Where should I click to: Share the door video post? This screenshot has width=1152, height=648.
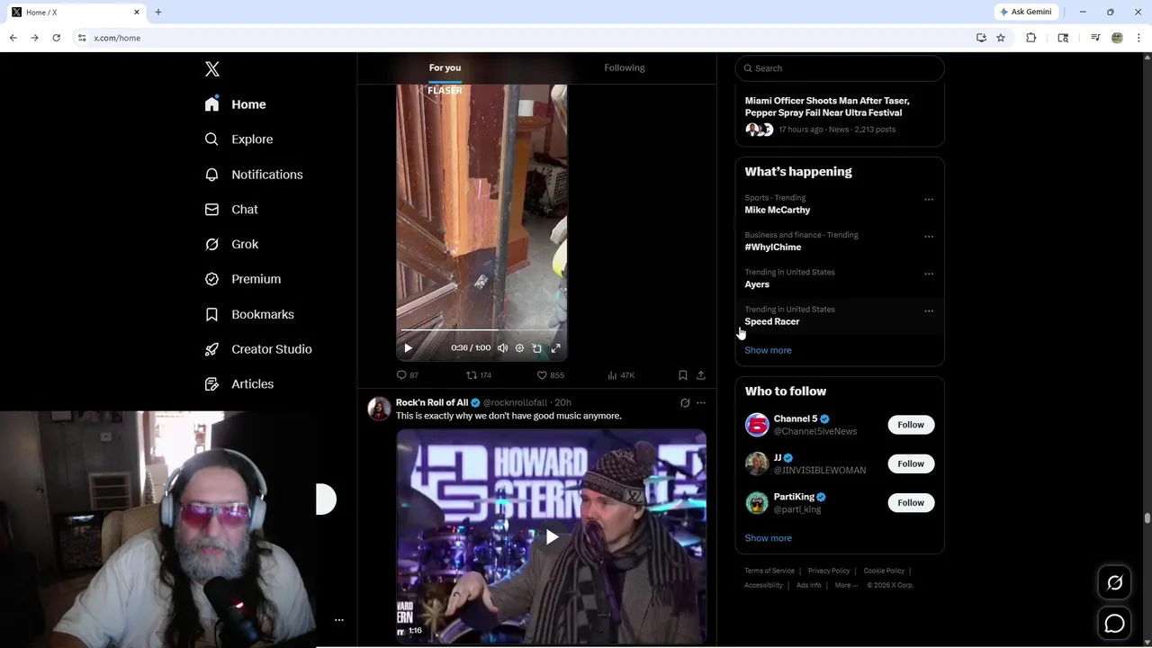(x=701, y=375)
